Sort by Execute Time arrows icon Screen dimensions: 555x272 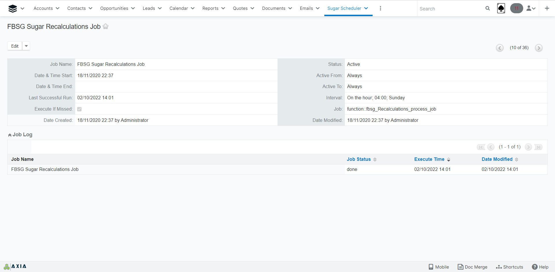coord(449,159)
